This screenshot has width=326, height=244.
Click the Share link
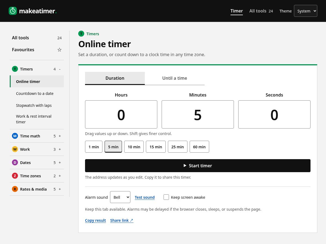point(122,220)
